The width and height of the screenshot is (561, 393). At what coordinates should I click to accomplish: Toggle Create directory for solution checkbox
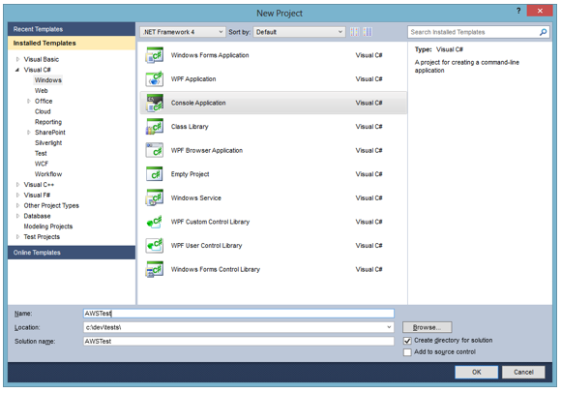(x=407, y=341)
